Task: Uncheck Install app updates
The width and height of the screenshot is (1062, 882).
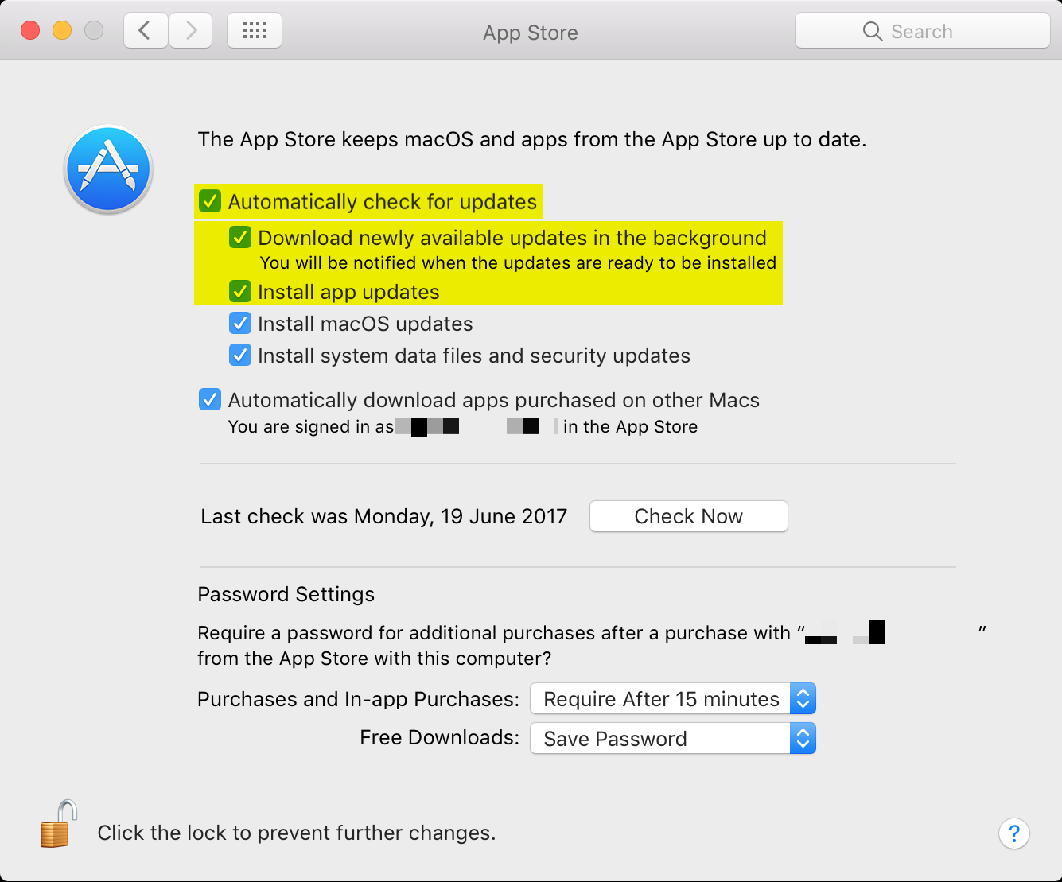Action: coord(240,292)
